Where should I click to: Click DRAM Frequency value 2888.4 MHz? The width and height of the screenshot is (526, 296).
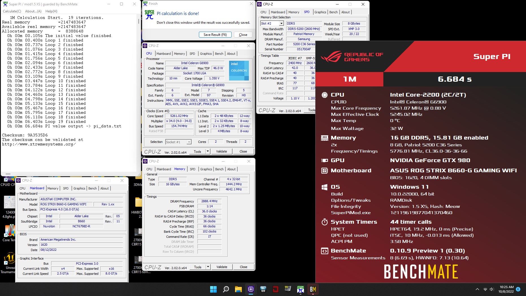[x=209, y=201]
